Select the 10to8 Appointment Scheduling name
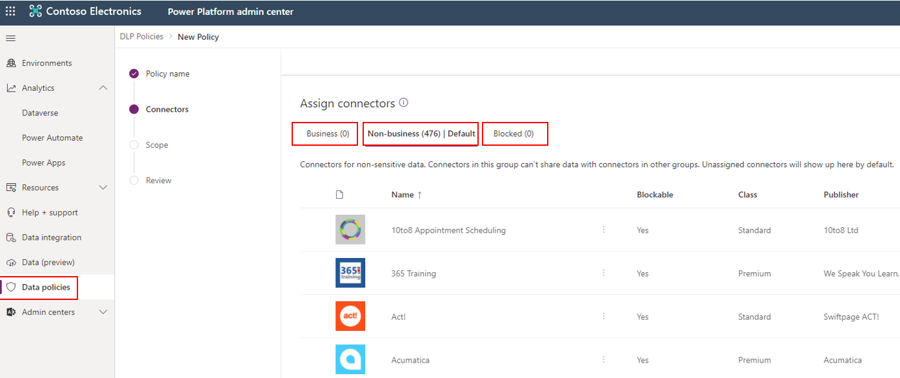 pyautogui.click(x=448, y=230)
